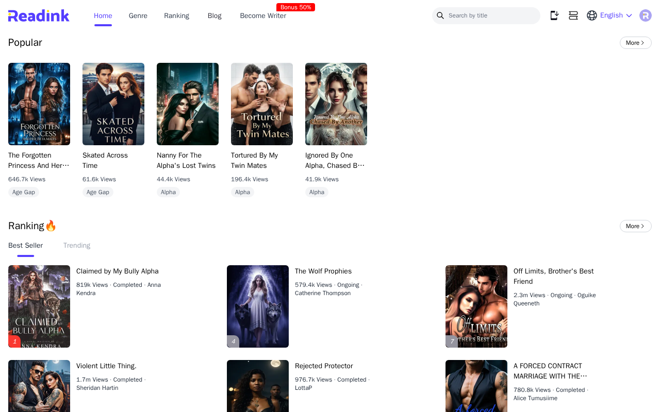Open Nanny For The Alpha's Lost Twins cover

click(188, 104)
